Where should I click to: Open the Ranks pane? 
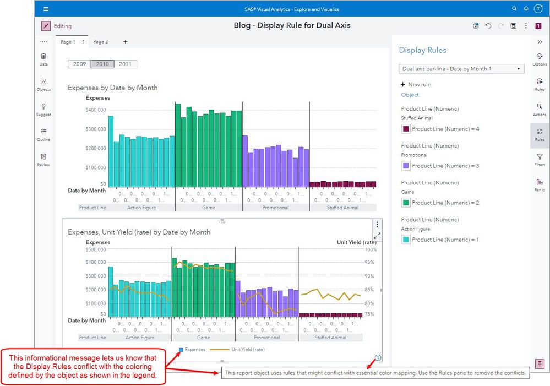point(540,185)
